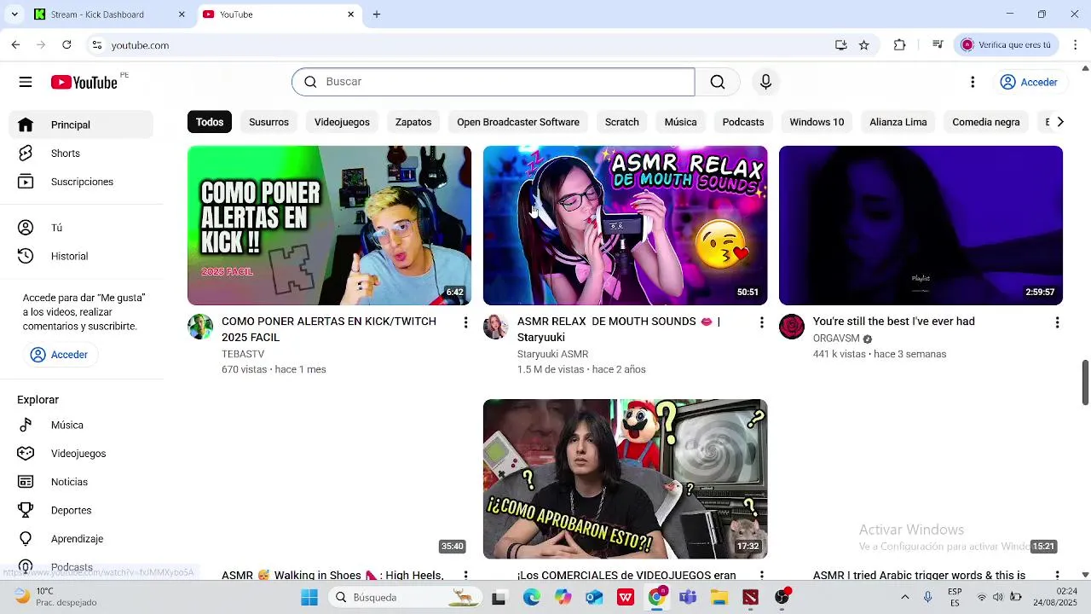Click the YouTube logo

[x=84, y=82]
